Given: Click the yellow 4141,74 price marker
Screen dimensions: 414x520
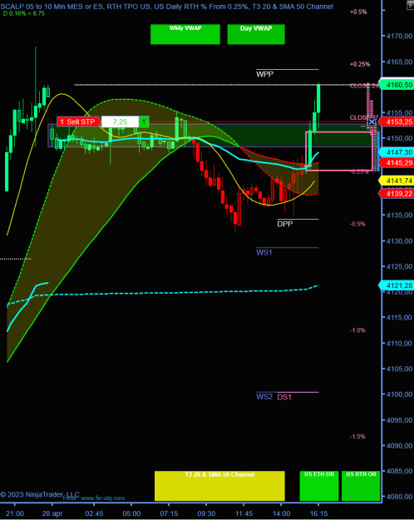Looking at the screenshot, I should (x=397, y=181).
